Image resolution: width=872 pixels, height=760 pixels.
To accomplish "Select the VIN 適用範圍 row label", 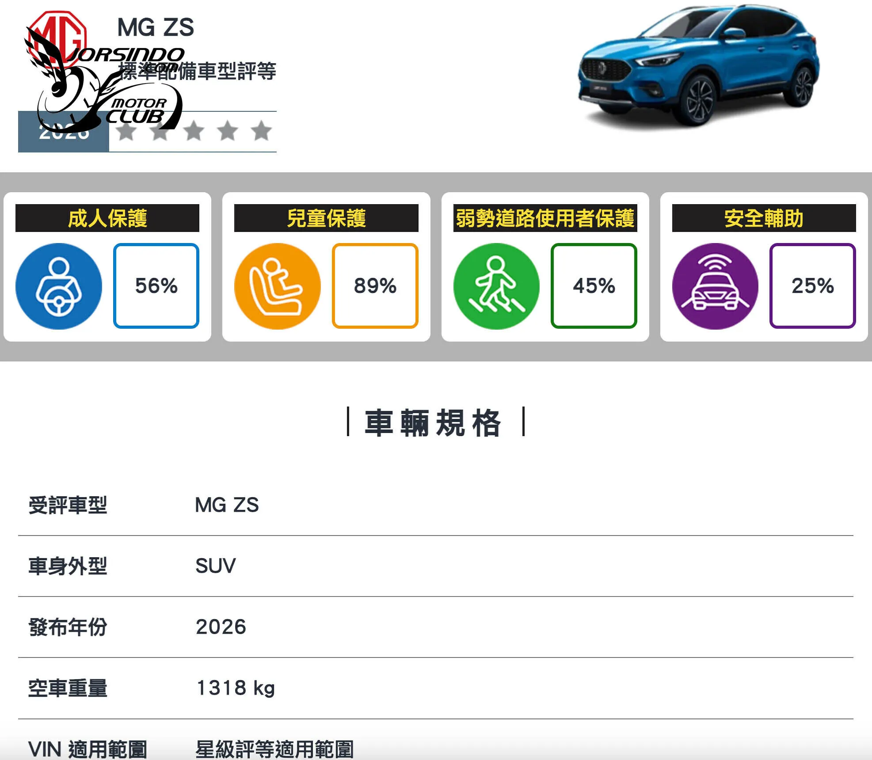I will click(x=88, y=749).
